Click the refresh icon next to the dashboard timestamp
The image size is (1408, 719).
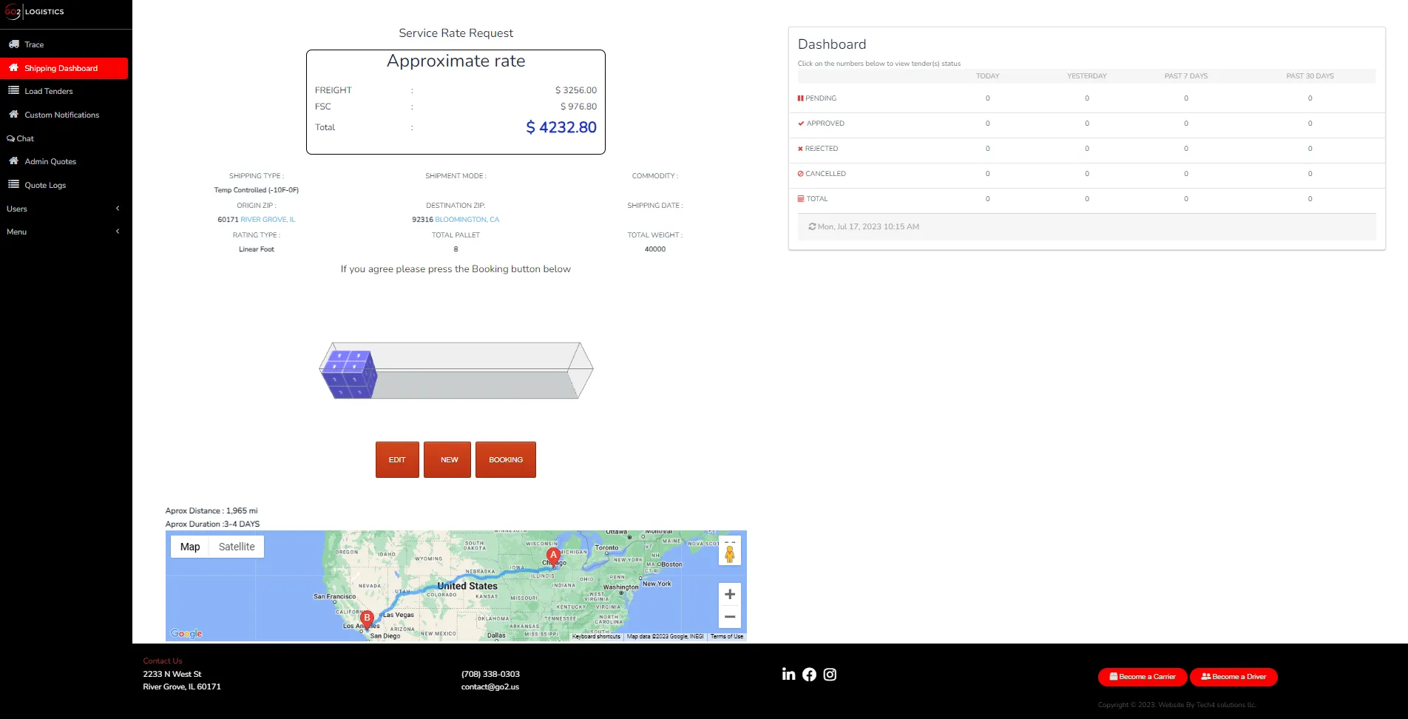812,226
